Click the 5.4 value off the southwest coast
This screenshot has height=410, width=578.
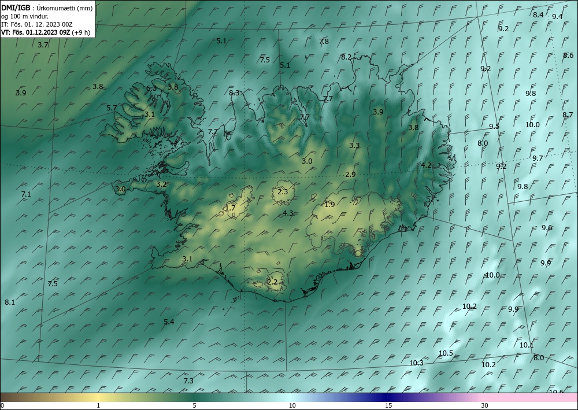click(x=169, y=322)
